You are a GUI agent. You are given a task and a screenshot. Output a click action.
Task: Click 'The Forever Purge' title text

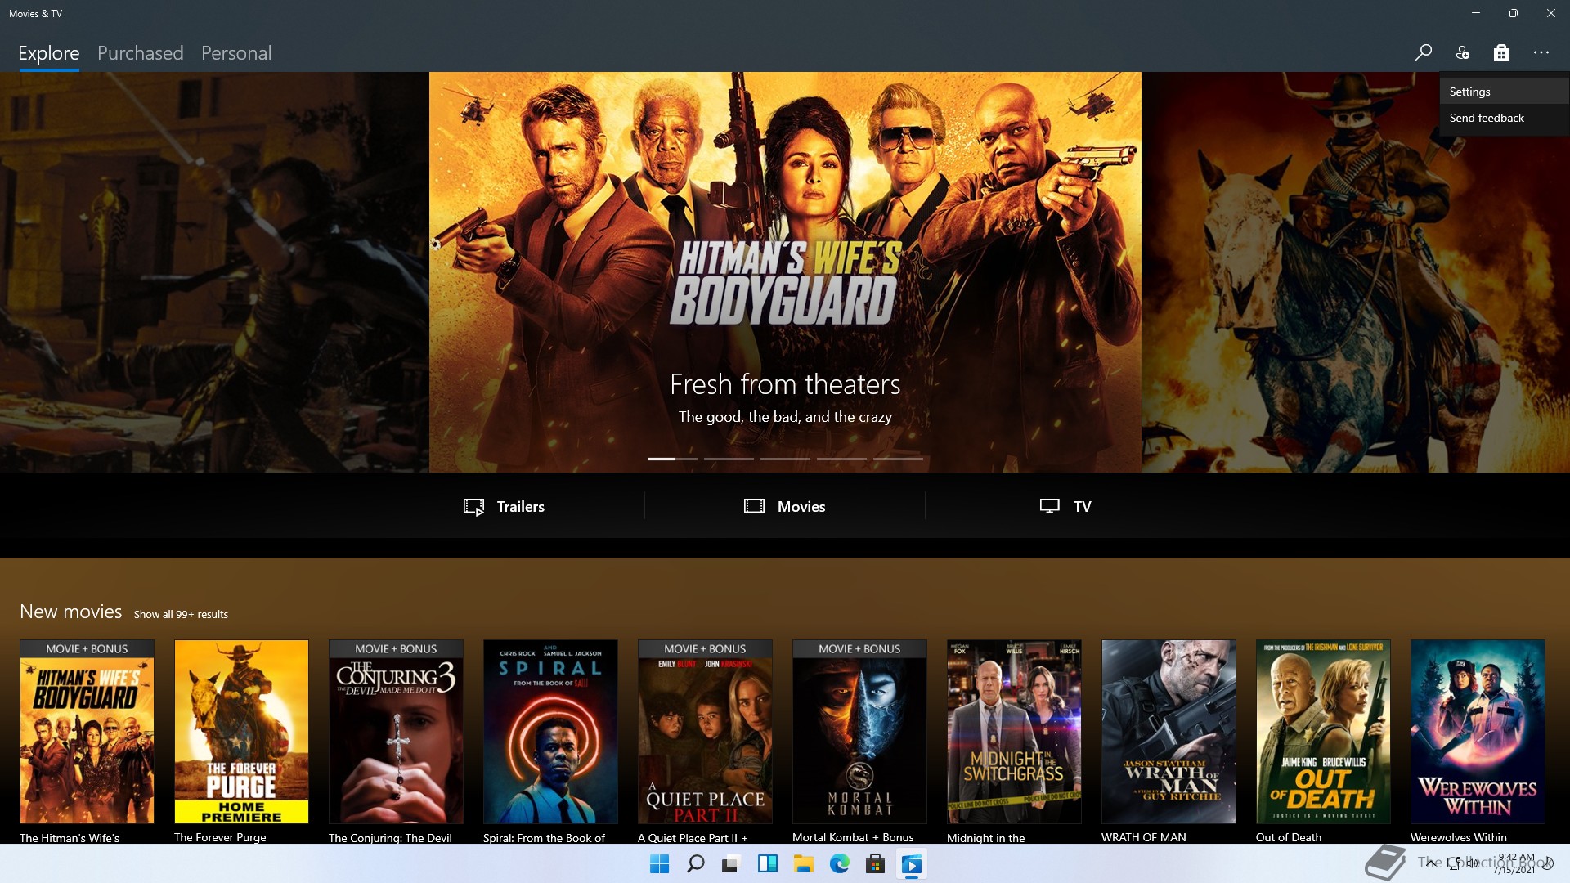coord(220,837)
